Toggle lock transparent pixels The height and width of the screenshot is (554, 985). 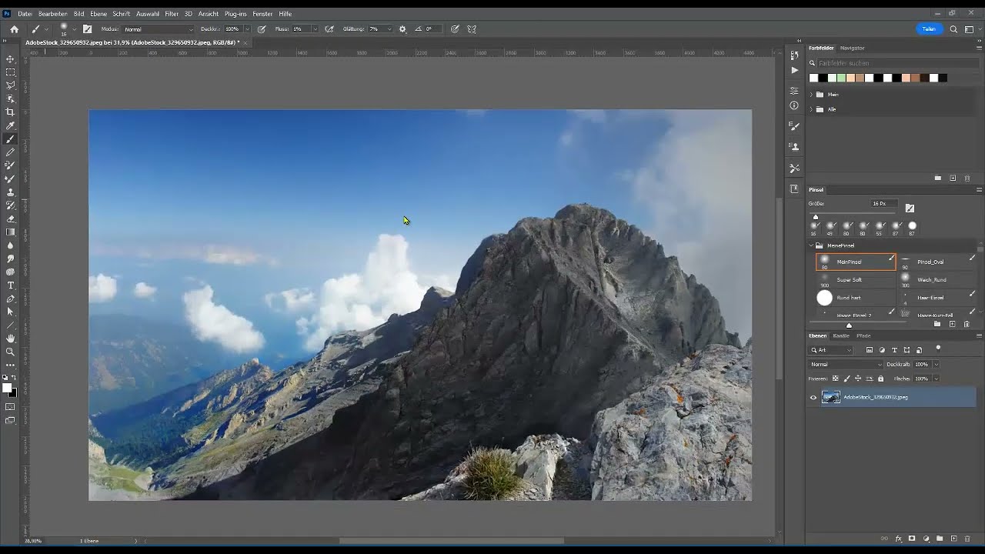coord(835,379)
